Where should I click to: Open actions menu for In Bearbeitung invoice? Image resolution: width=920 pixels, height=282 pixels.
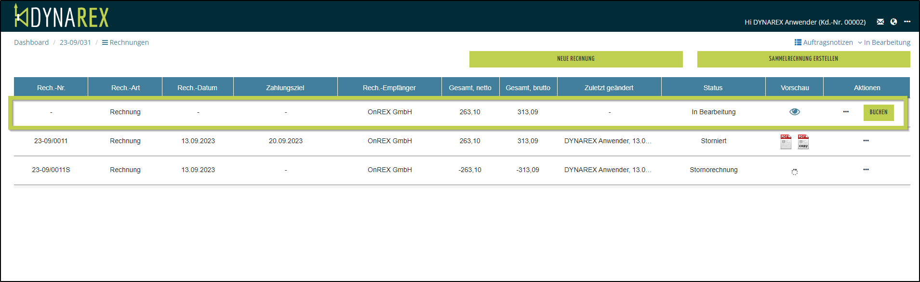(846, 112)
